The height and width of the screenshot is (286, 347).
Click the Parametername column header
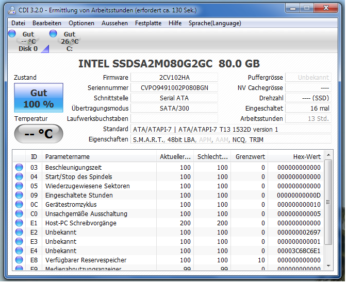(99, 156)
